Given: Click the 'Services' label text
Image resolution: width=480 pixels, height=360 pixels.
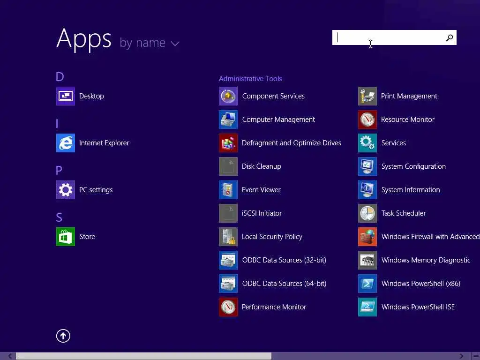Looking at the screenshot, I should pyautogui.click(x=394, y=143).
